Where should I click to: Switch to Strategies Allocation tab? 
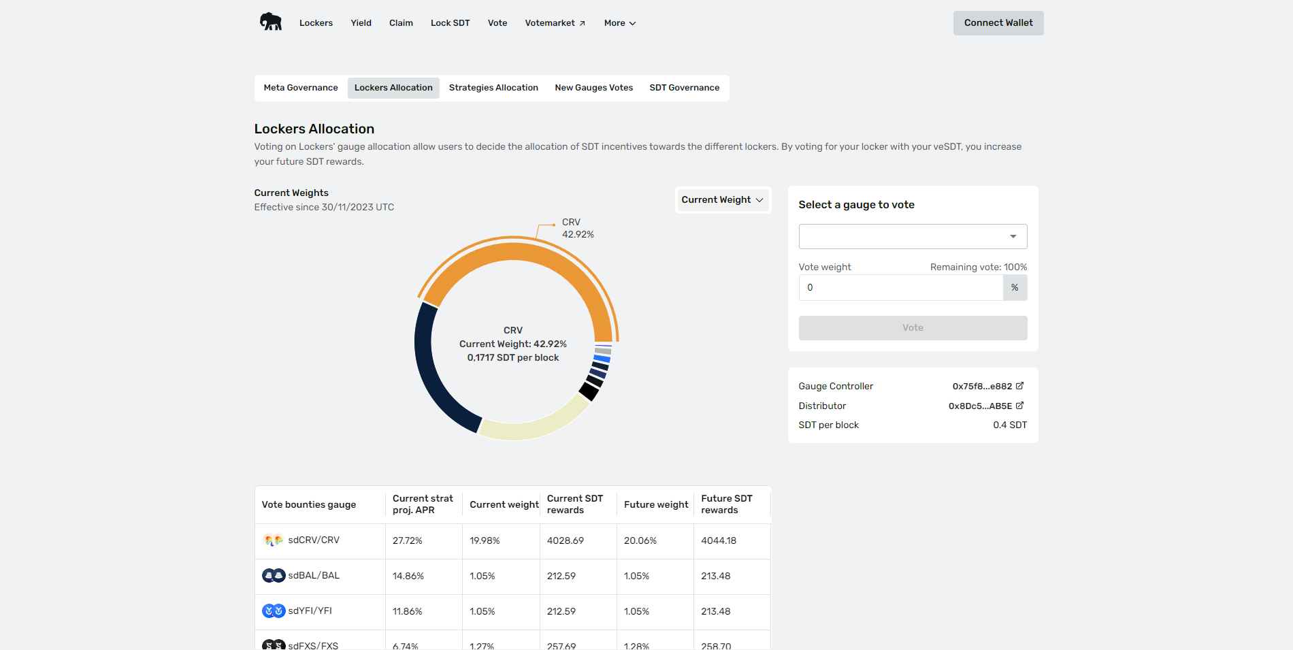(493, 88)
